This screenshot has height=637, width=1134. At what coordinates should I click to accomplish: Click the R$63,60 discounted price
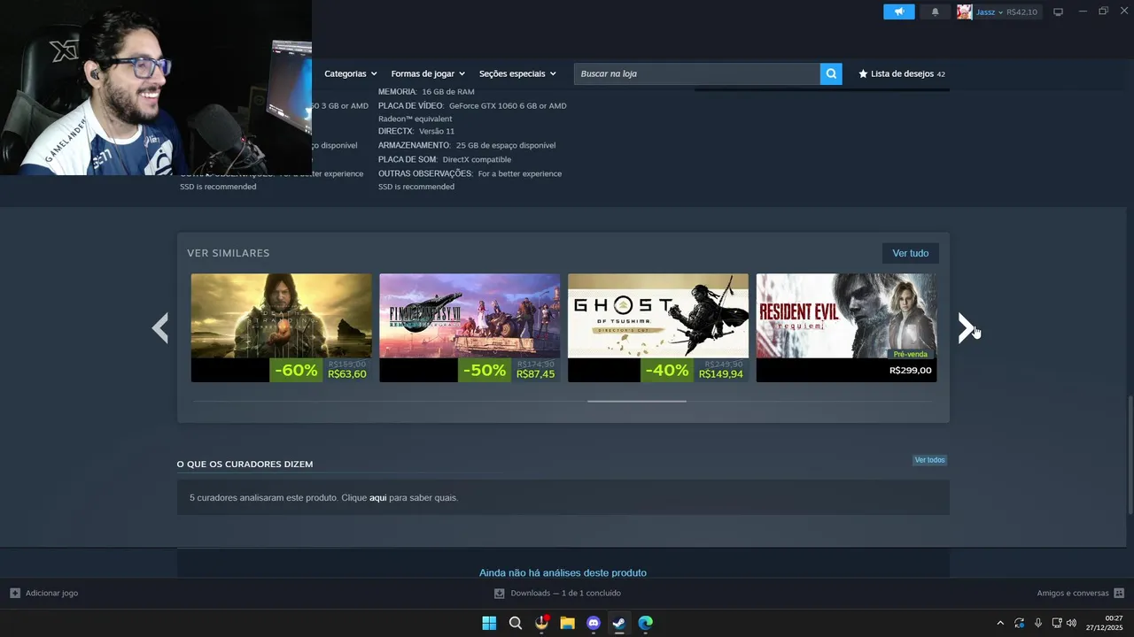[346, 374]
